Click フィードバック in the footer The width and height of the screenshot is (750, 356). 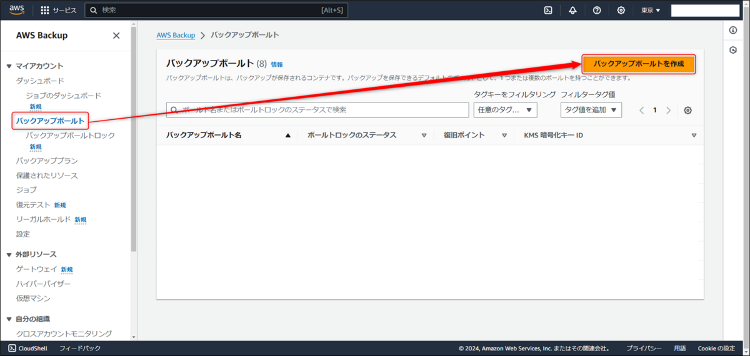pos(80,349)
